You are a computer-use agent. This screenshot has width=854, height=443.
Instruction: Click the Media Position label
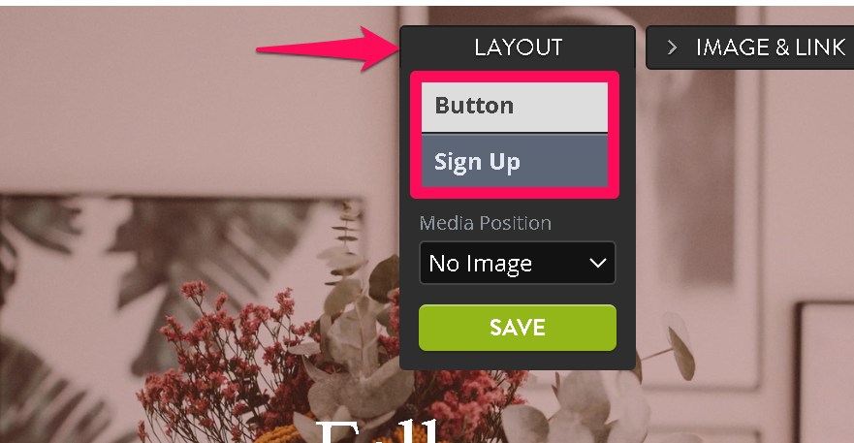pos(486,223)
